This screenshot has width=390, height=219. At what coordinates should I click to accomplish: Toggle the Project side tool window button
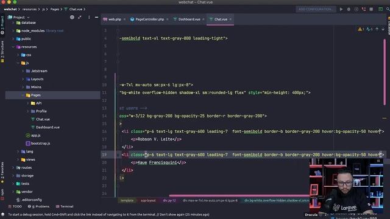coord(2,25)
